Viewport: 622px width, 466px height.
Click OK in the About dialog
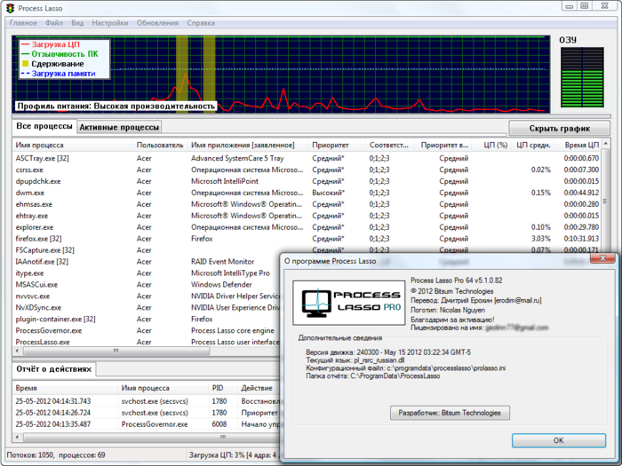(x=559, y=440)
